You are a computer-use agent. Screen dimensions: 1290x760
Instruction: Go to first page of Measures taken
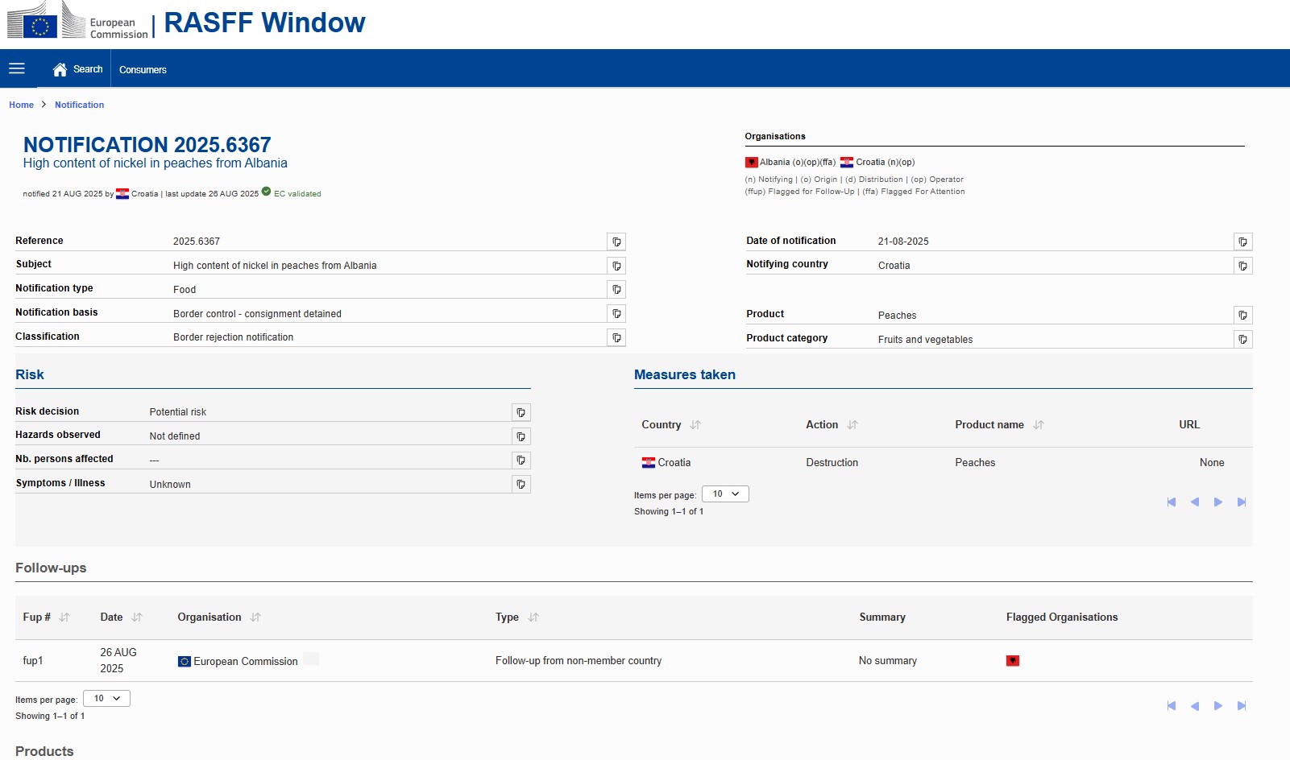tap(1172, 502)
